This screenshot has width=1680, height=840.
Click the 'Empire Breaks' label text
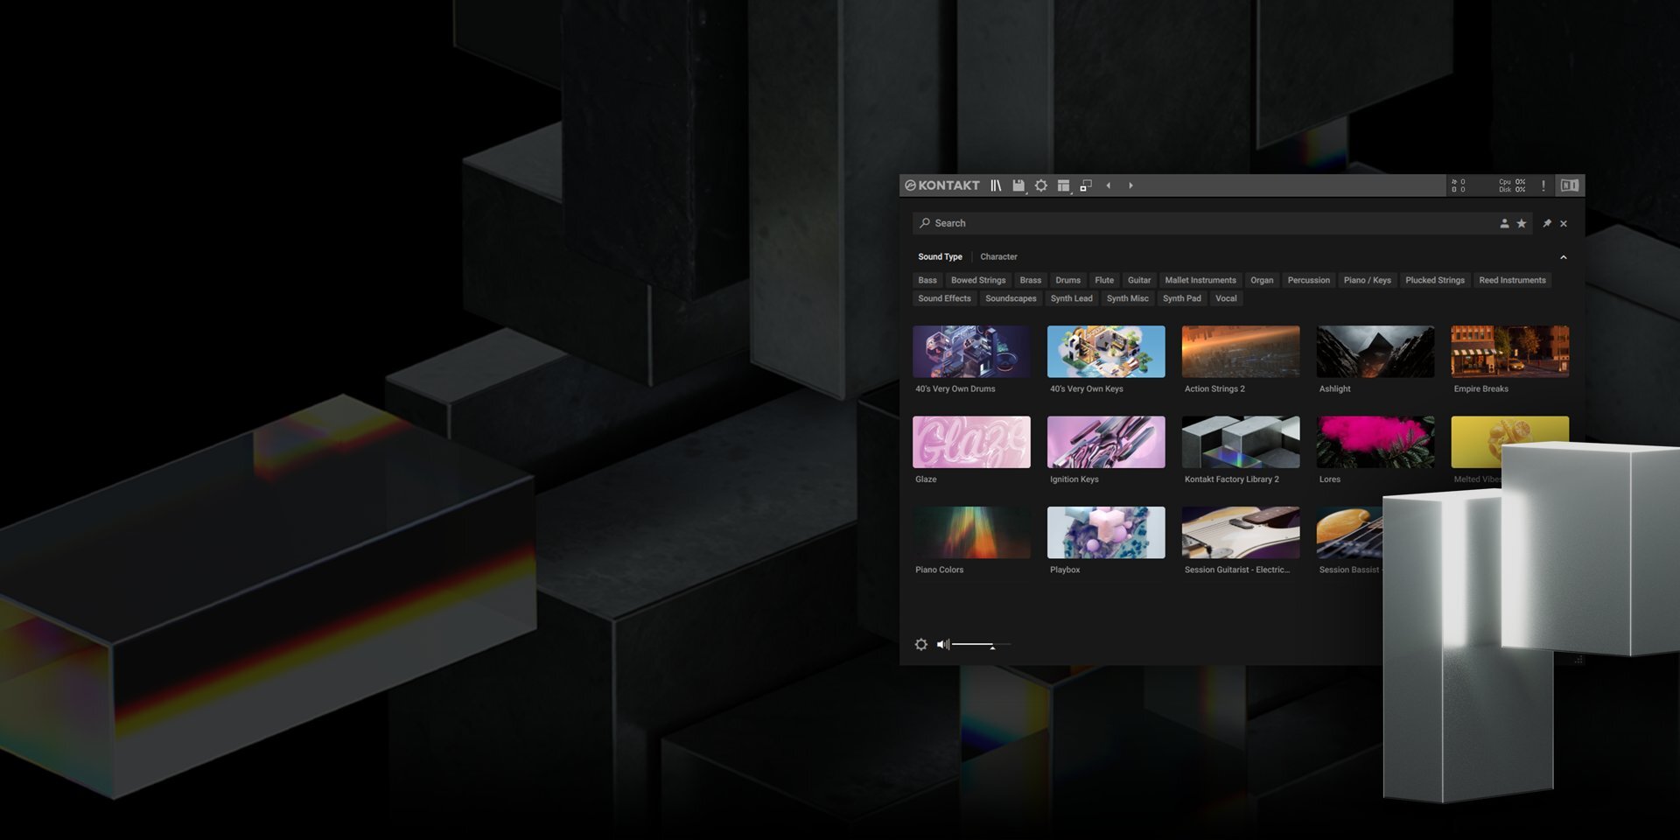click(x=1481, y=389)
